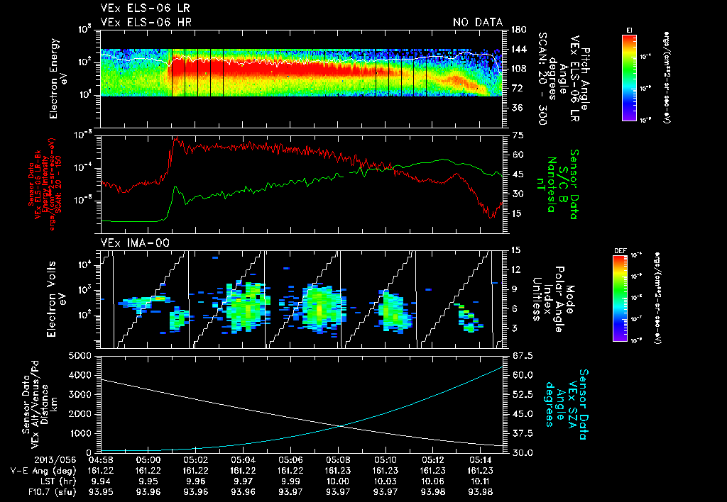Click the '05:00' time tick label
Image resolution: width=727 pixels, height=502 pixels.
pyautogui.click(x=148, y=460)
